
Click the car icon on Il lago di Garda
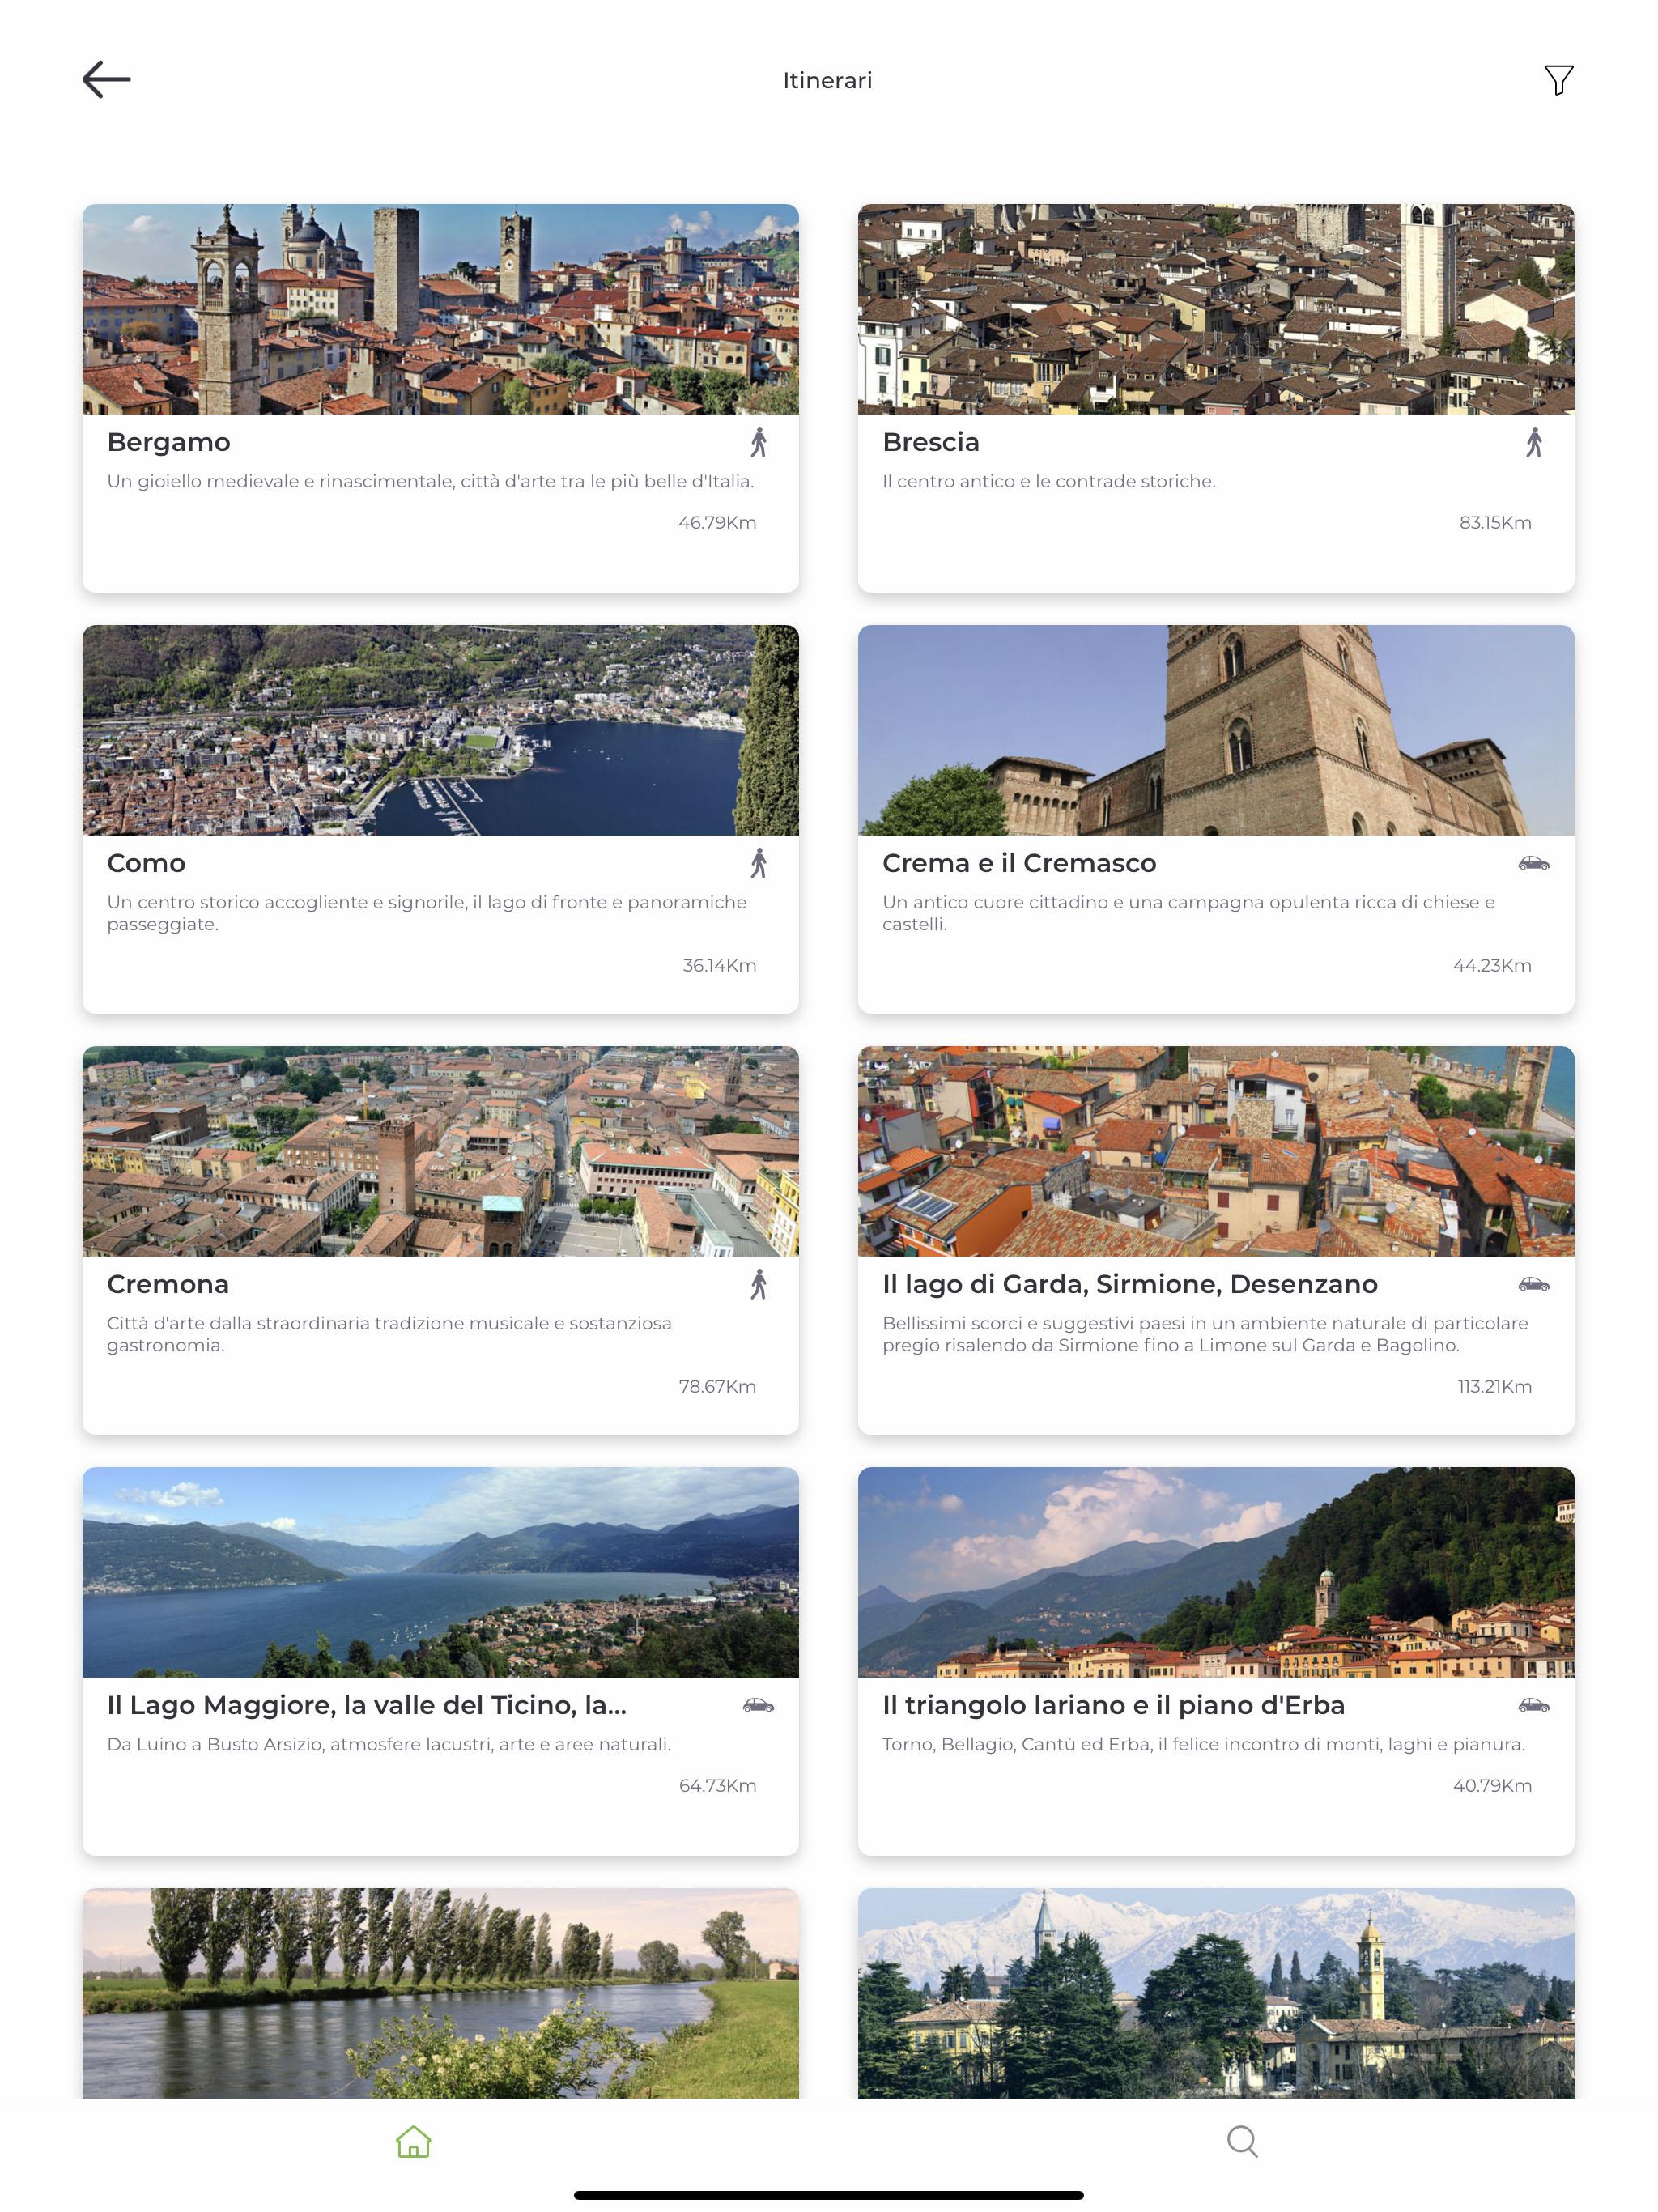click(1533, 1284)
